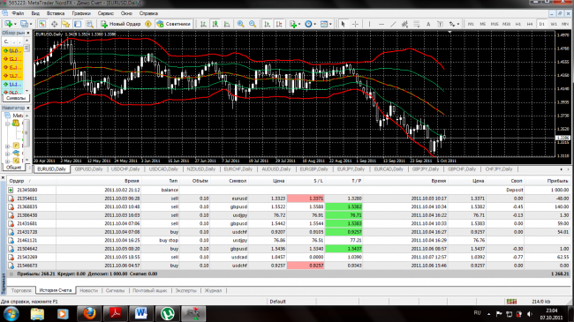The width and height of the screenshot is (574, 322).
Task: Expand the last collapsed Navigator tree node
Action: pos(7,161)
